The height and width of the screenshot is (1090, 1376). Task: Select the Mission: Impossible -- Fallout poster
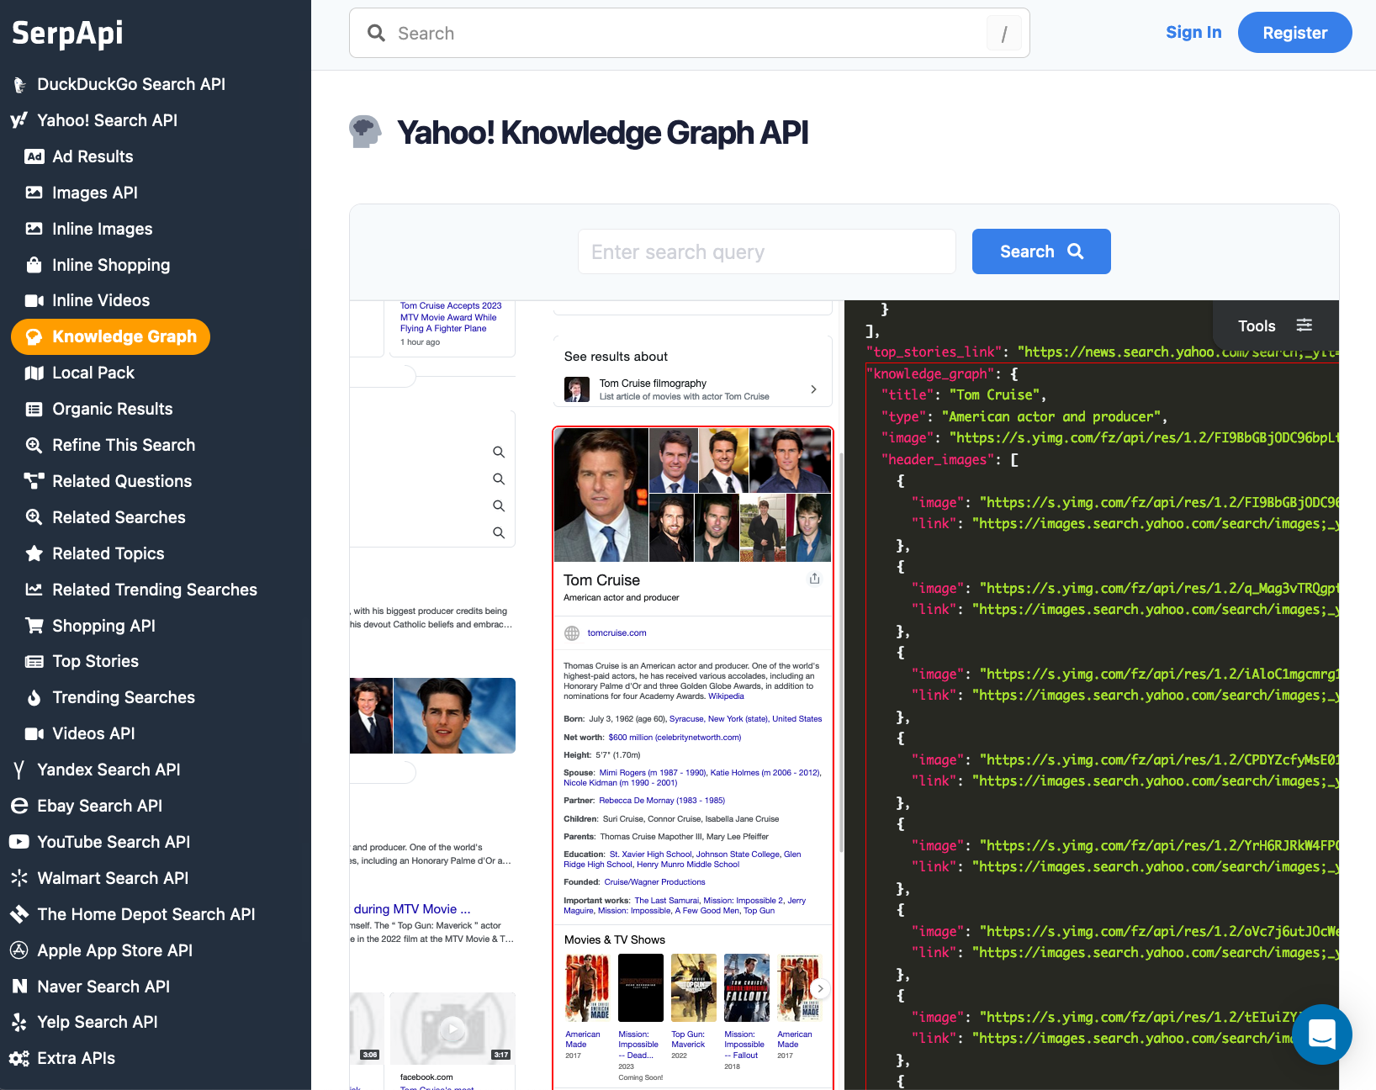tap(746, 987)
